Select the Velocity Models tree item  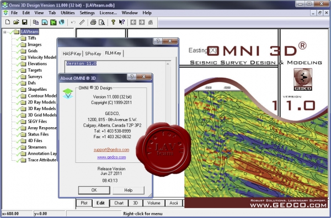[x=42, y=57]
